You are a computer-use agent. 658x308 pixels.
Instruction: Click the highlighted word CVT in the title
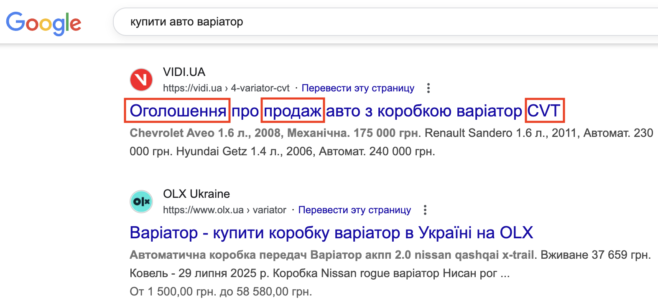tap(544, 111)
